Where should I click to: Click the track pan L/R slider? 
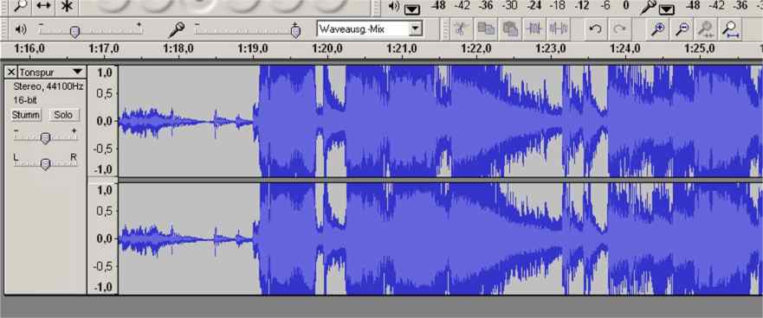click(45, 163)
